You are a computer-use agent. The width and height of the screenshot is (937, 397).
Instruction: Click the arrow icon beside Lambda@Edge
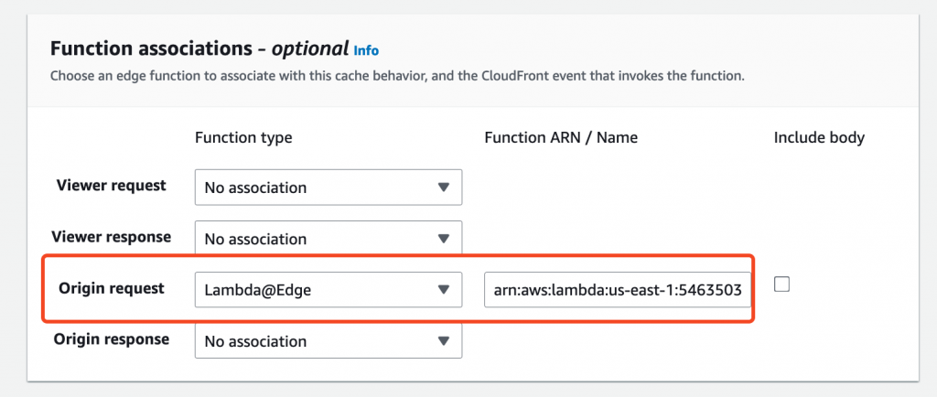444,290
